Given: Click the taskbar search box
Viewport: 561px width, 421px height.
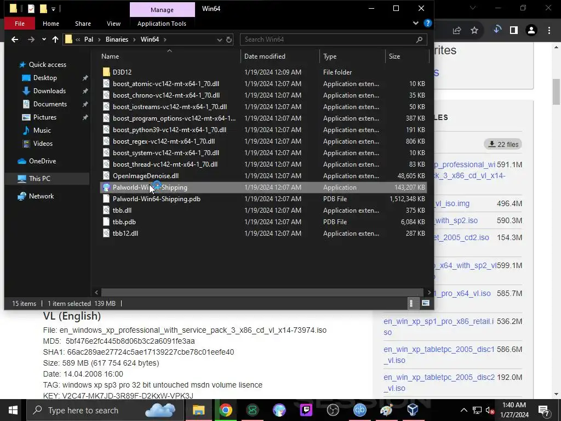Looking at the screenshot, I should pos(106,410).
